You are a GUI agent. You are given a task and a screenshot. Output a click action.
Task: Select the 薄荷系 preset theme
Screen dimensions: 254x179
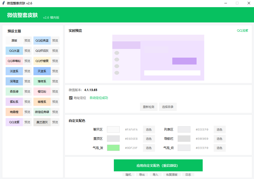[42, 81]
